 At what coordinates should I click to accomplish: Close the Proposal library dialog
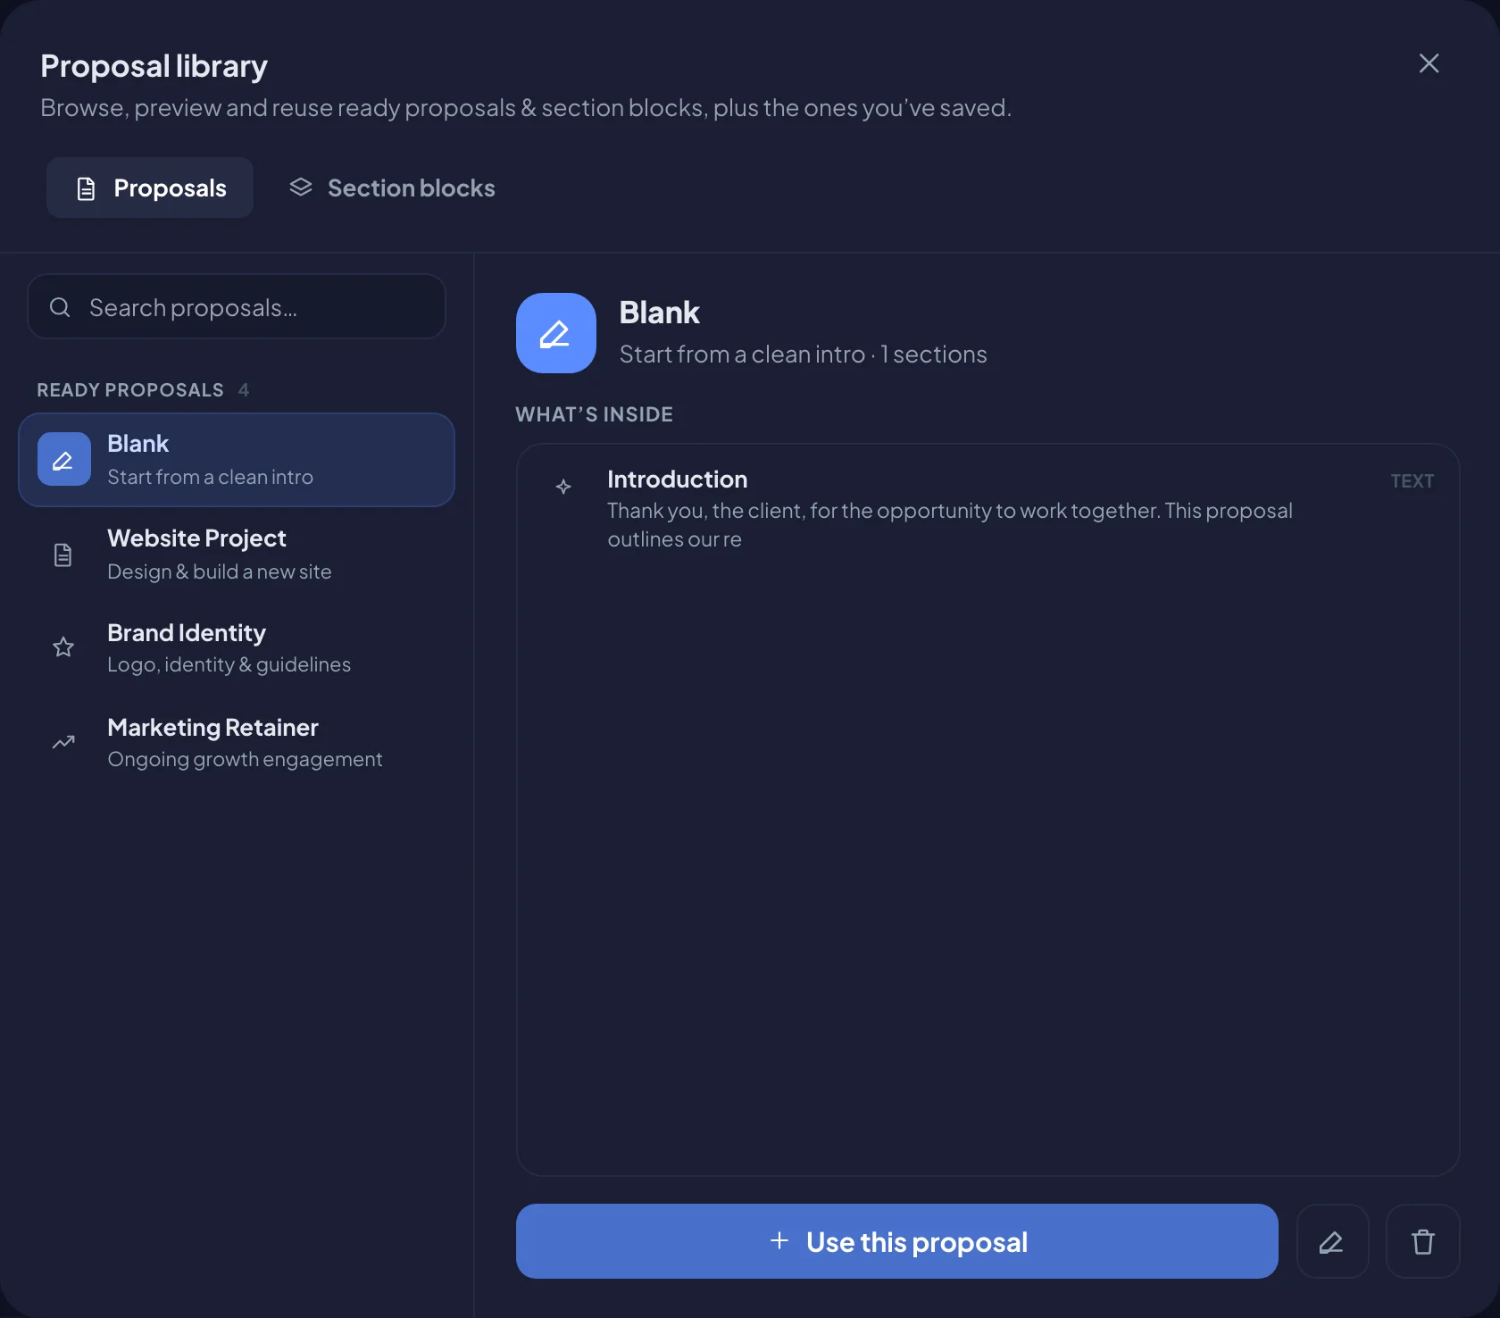click(1429, 63)
